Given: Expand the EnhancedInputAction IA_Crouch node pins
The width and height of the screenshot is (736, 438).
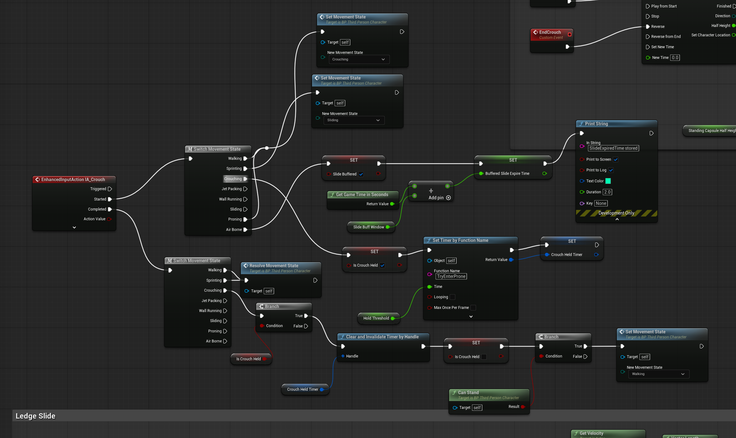Looking at the screenshot, I should point(74,227).
